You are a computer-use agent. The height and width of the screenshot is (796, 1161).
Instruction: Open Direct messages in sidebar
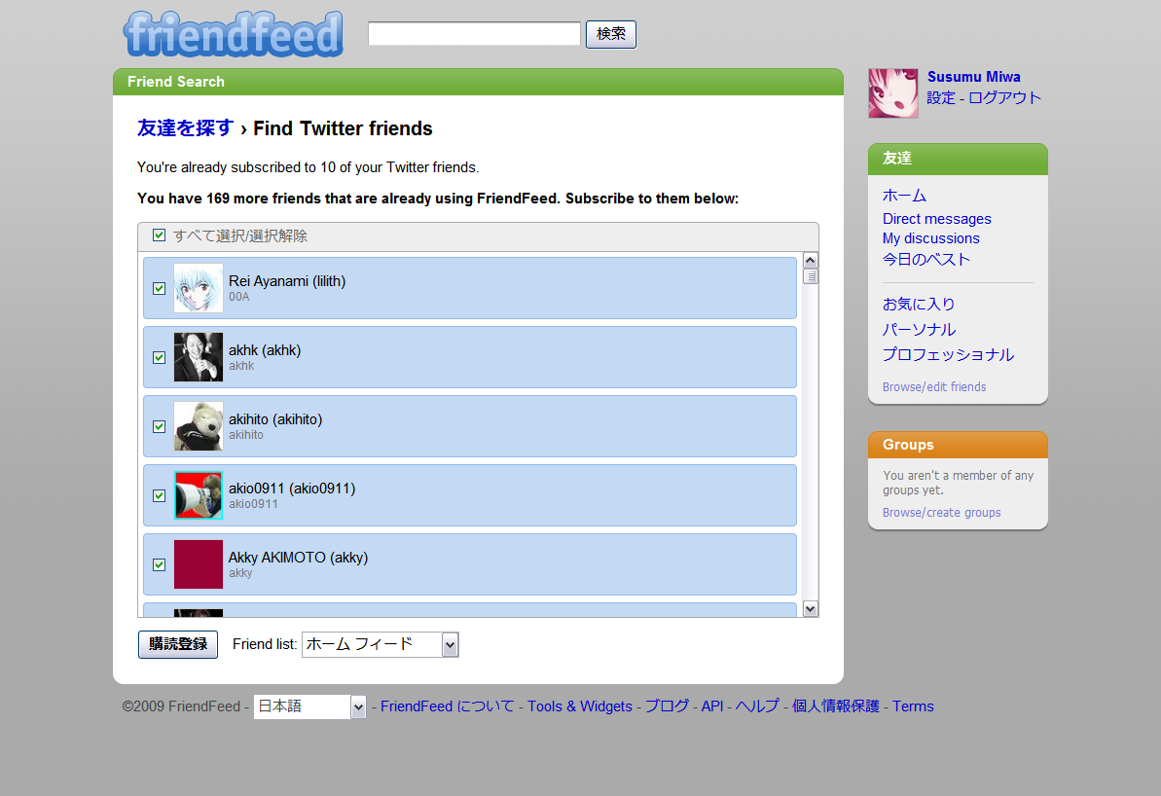point(936,219)
